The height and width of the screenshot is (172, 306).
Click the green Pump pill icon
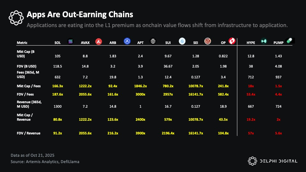pos(290,40)
